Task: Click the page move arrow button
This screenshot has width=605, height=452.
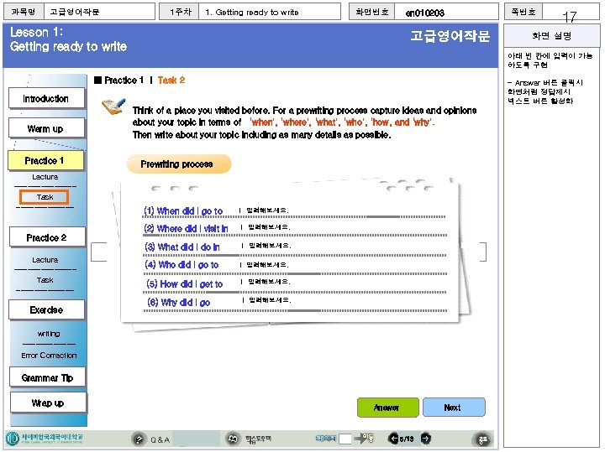Action: [364, 438]
